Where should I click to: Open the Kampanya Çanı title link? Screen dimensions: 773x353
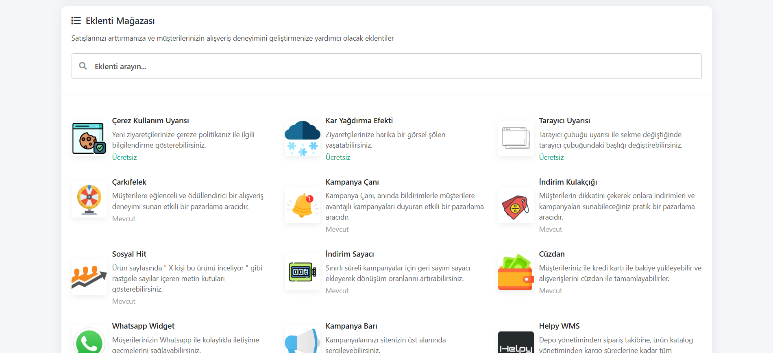point(352,182)
